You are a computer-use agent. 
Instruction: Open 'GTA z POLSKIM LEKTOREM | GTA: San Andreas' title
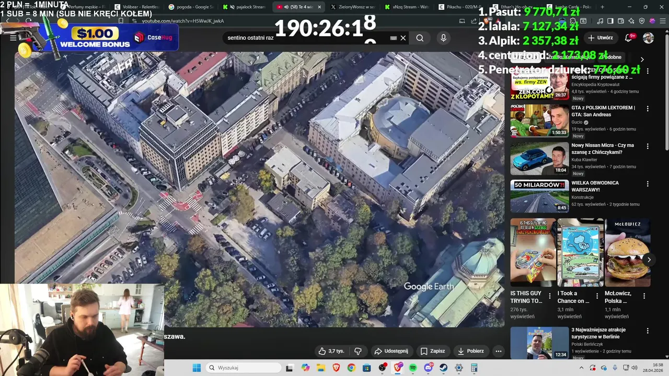603,111
